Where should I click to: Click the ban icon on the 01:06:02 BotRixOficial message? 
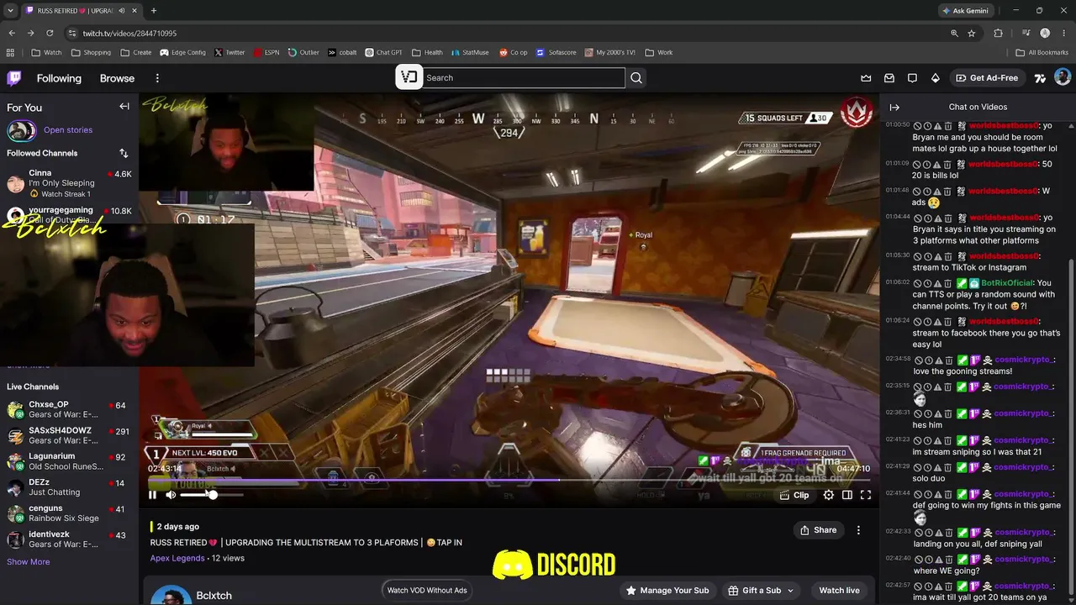click(x=918, y=283)
